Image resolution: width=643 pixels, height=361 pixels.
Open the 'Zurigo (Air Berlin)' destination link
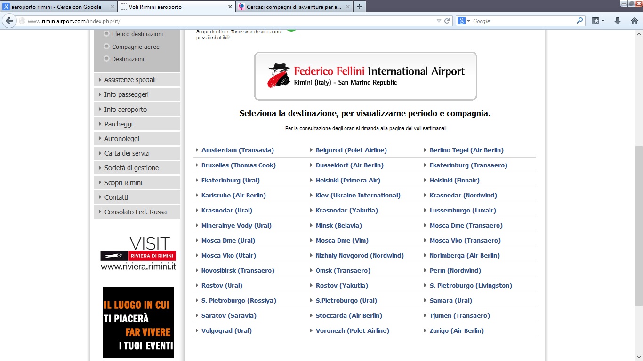pyautogui.click(x=456, y=331)
